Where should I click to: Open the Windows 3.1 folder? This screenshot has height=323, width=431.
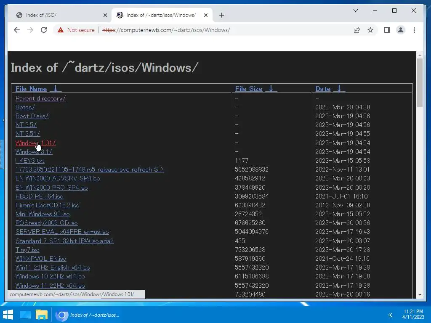(x=34, y=151)
